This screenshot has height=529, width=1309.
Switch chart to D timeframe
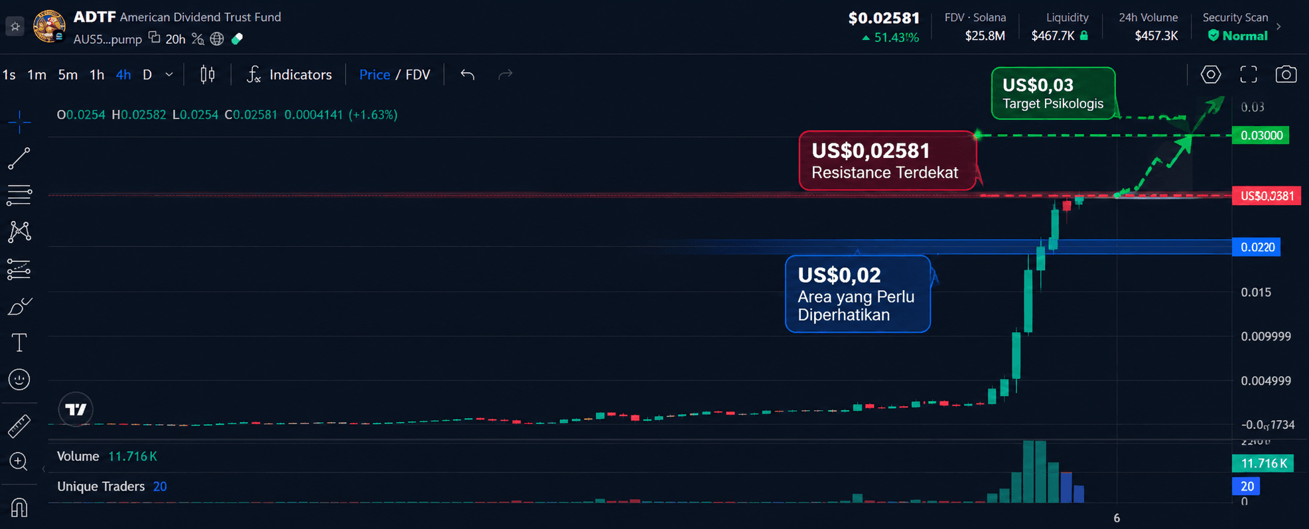click(147, 74)
